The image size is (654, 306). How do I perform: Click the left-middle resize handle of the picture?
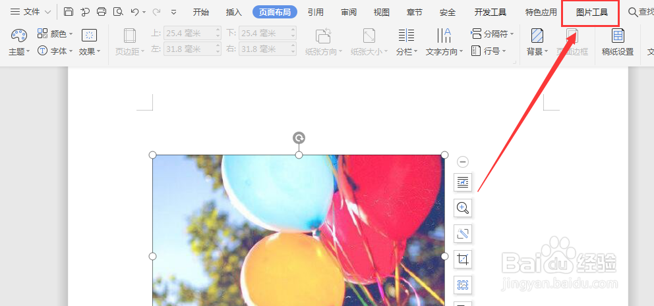(x=153, y=256)
